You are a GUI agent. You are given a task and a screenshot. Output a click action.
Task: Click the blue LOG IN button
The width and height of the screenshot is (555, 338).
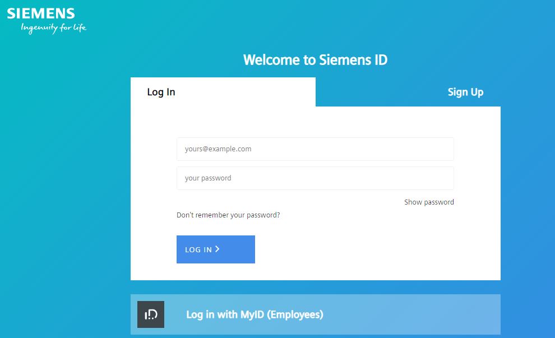pyautogui.click(x=216, y=249)
